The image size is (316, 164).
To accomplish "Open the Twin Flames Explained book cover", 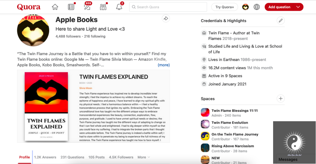I will pos(46,106).
